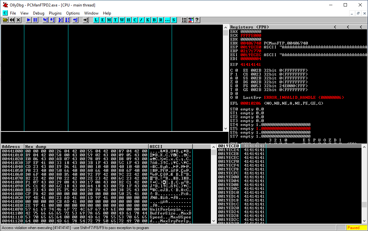Click the last left-arrow in Registers header
This screenshot has width=368, height=231.
tap(361, 27)
